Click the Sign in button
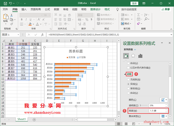174x126 pixels. pos(134,3)
